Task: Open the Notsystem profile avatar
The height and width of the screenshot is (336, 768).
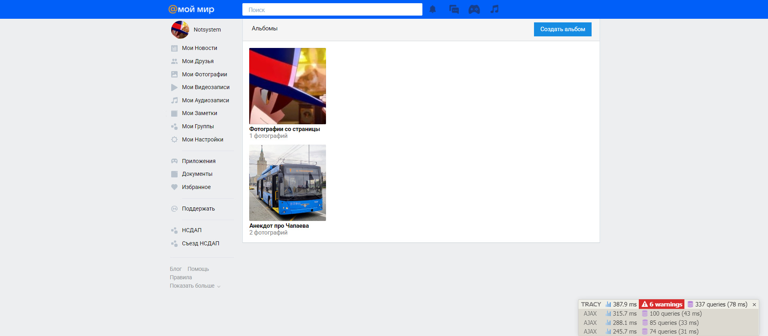Action: [180, 30]
